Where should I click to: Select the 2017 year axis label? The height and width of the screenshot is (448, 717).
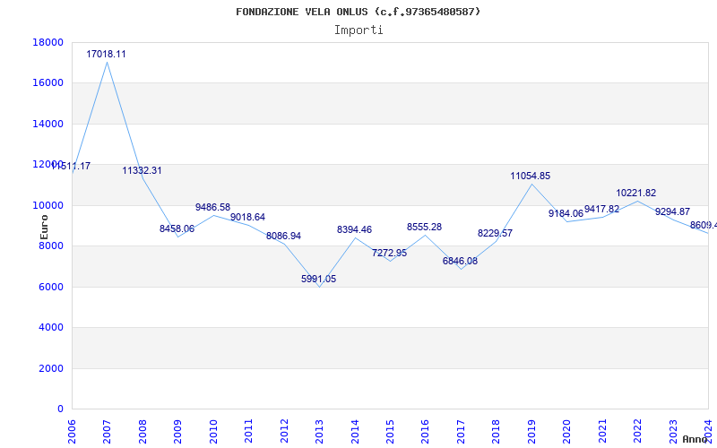461,431
